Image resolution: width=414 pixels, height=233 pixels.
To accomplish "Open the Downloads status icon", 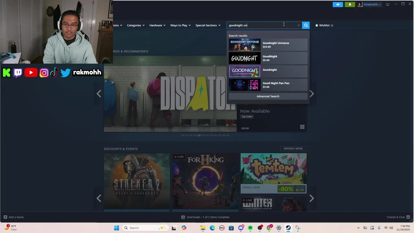I will click(x=183, y=217).
